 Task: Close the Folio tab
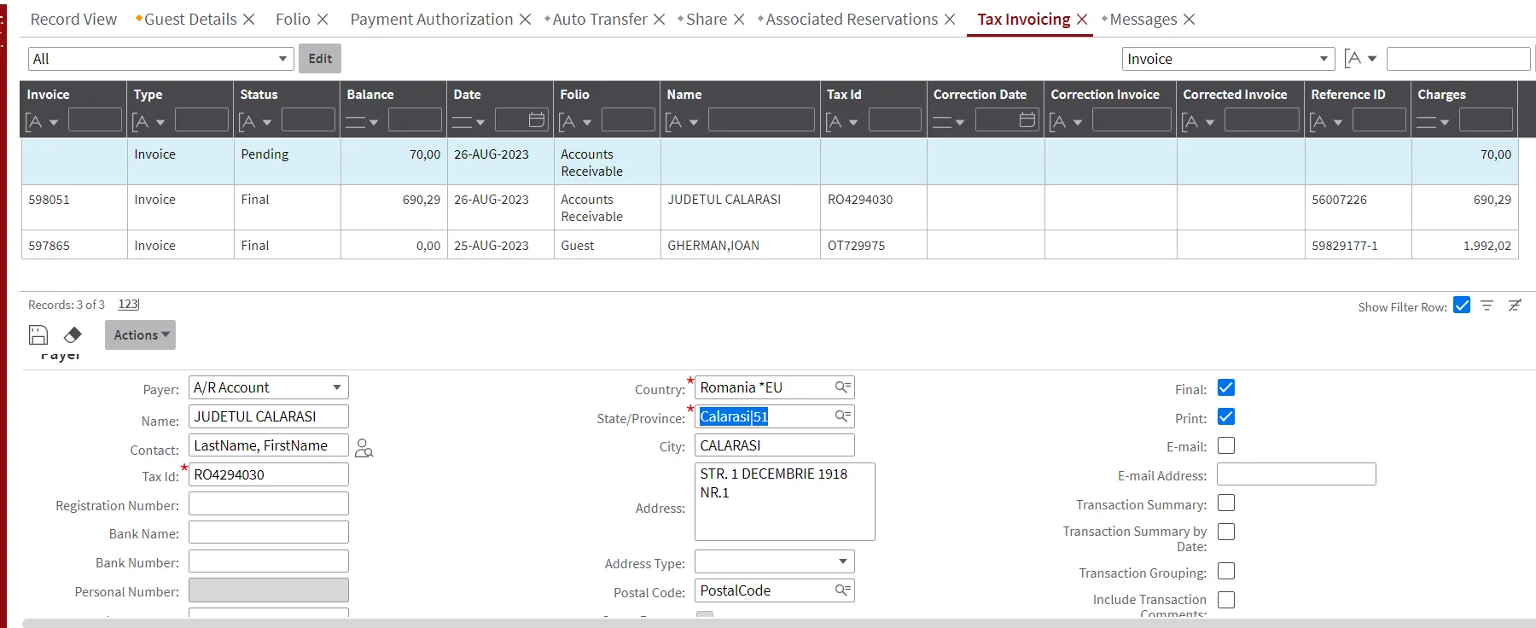(323, 19)
